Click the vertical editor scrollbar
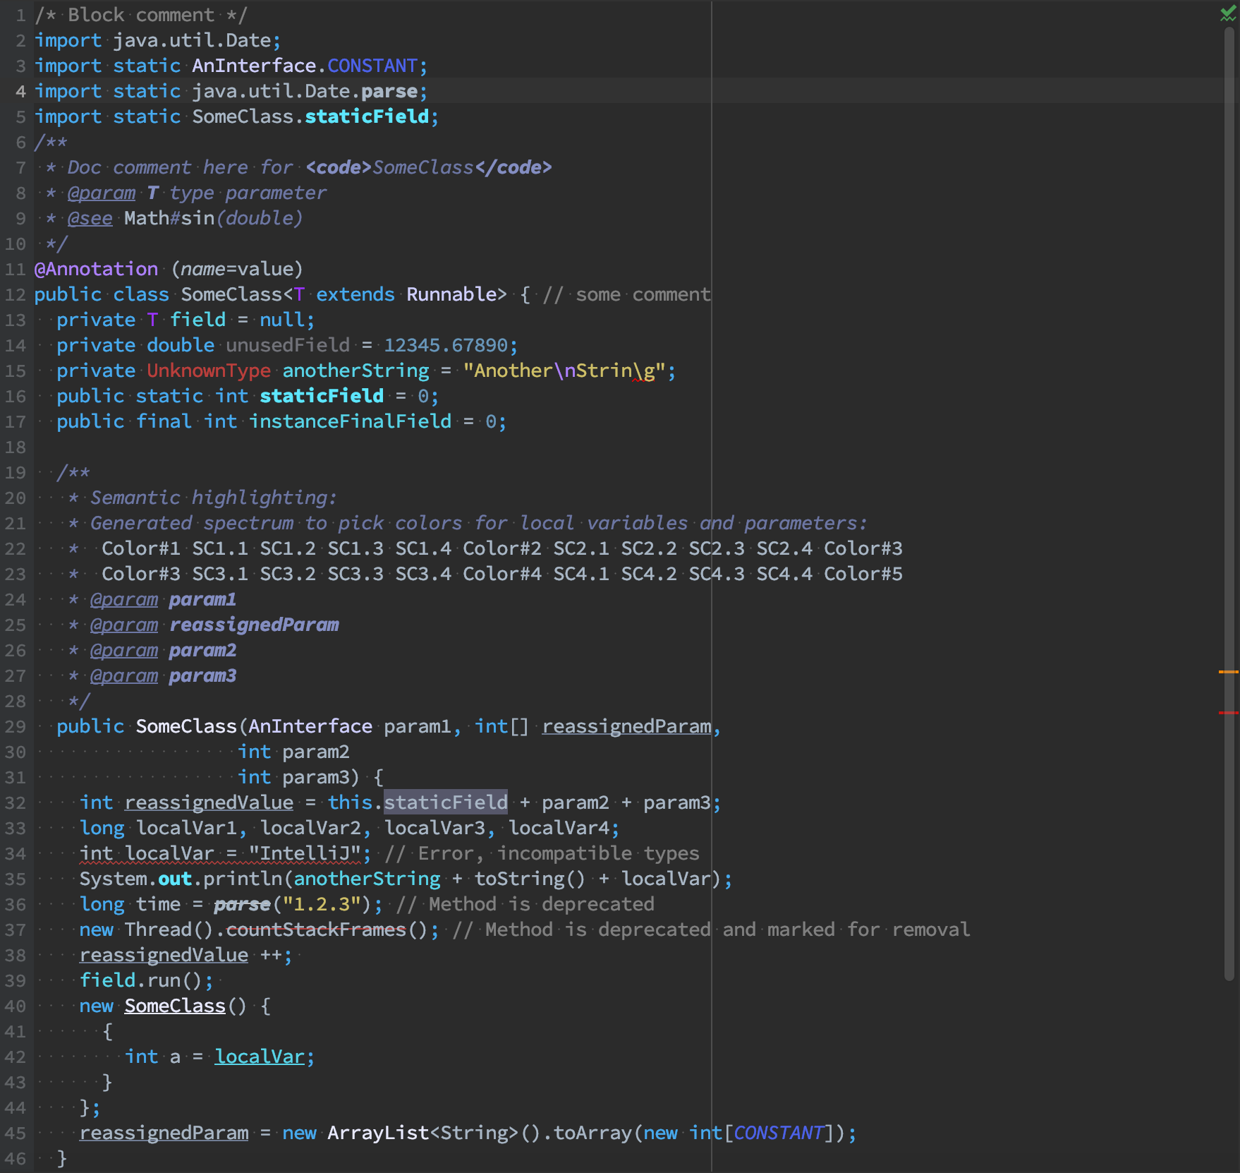 (x=1230, y=503)
